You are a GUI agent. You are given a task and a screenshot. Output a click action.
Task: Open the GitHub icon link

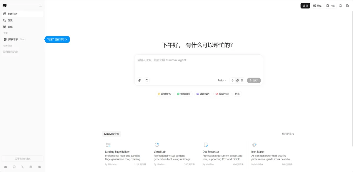coord(14,167)
